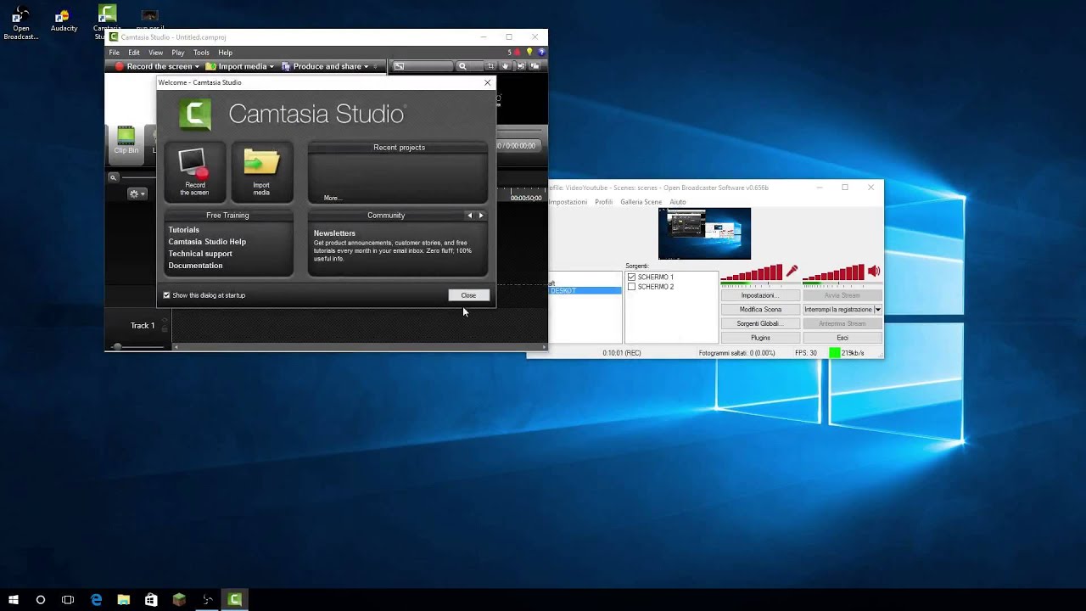Open the View menu in Camtasia
The height and width of the screenshot is (611, 1086).
click(155, 53)
